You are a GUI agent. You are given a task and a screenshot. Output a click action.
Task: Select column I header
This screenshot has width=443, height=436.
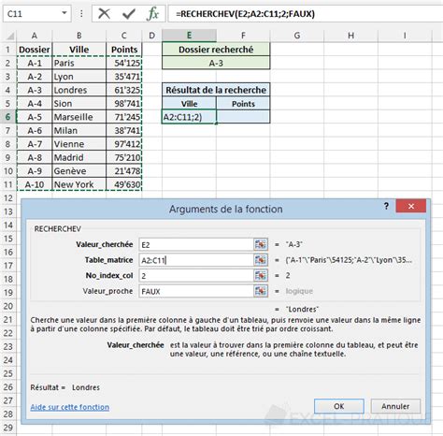[x=405, y=36]
